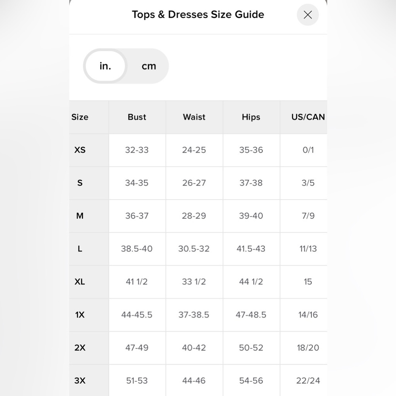Click the Bust column header

click(x=137, y=117)
